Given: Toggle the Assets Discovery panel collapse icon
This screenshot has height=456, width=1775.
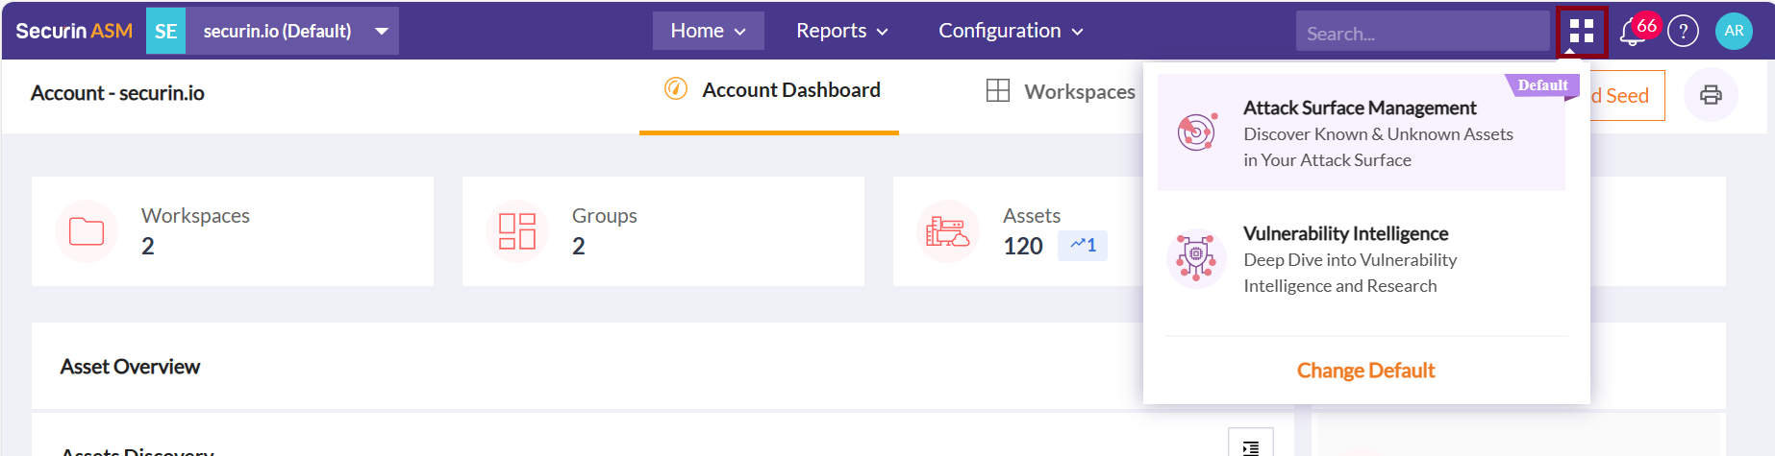Looking at the screenshot, I should click(1250, 446).
